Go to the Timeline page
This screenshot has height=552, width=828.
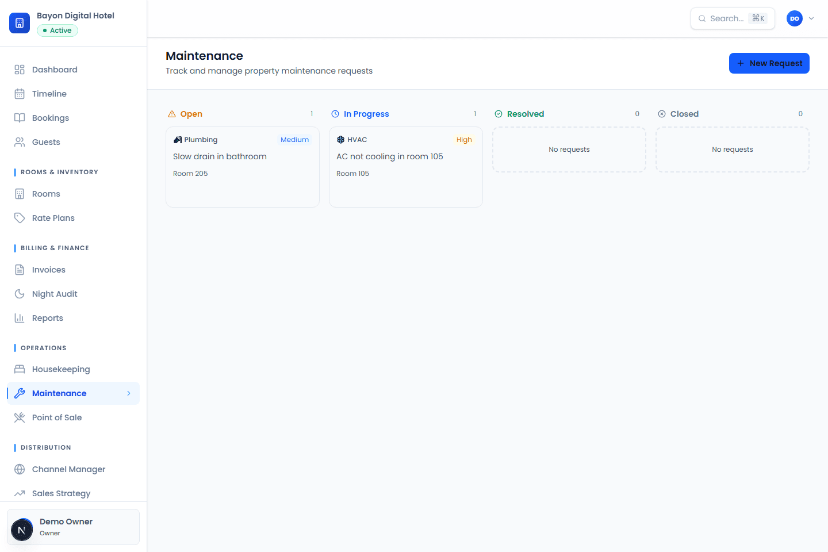click(x=73, y=94)
